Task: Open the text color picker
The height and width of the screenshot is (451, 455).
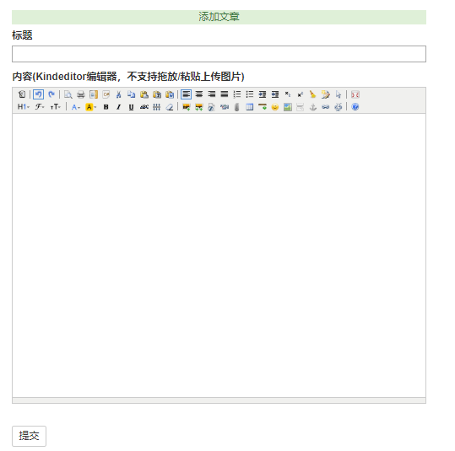Action: point(76,107)
